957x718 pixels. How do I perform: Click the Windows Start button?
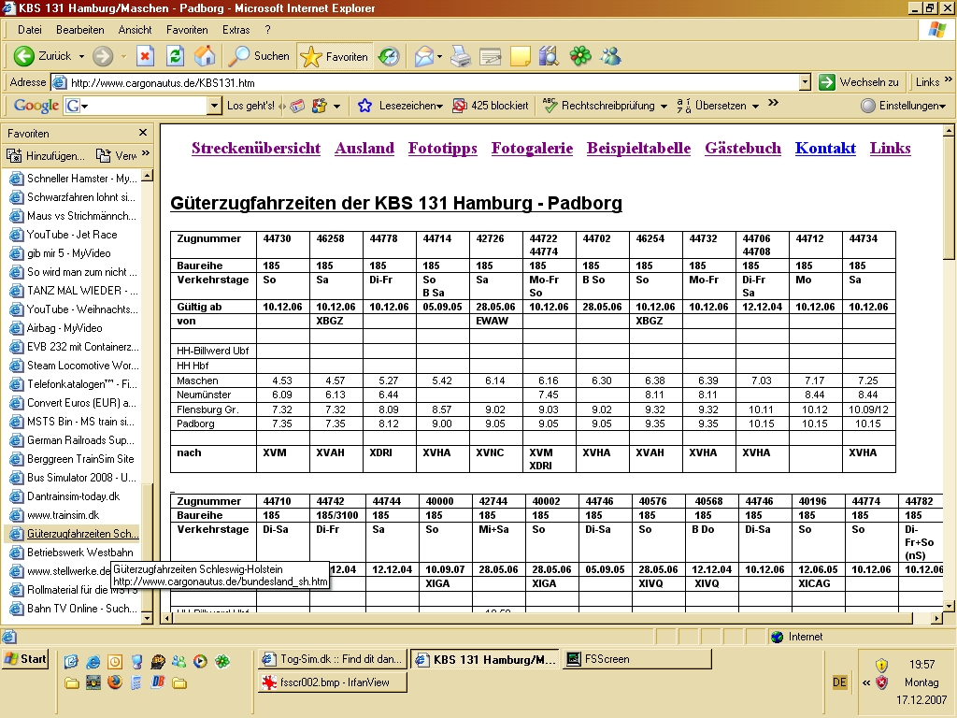click(25, 659)
